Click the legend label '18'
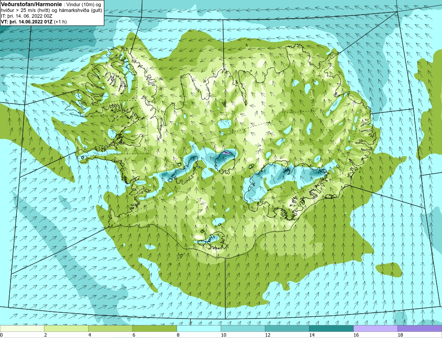 click(x=400, y=335)
